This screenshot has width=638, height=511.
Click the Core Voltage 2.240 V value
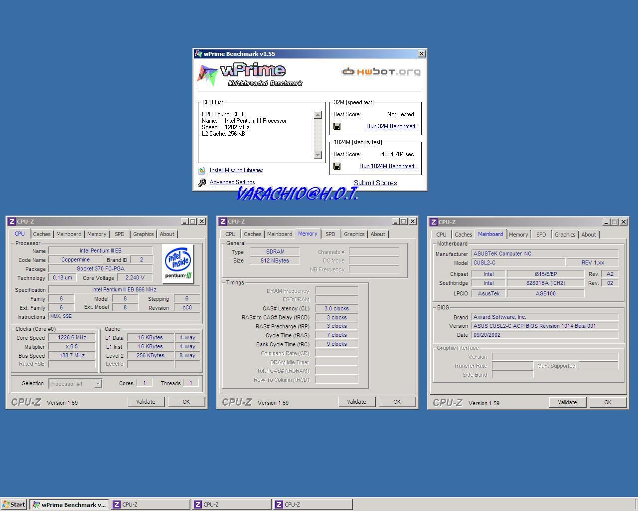click(135, 278)
